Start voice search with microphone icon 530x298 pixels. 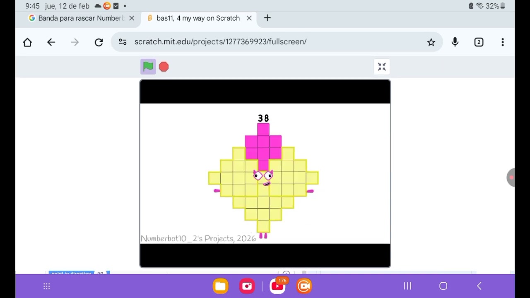(455, 42)
